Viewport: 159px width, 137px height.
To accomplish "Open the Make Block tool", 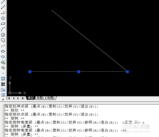I will click(x=3, y=68).
